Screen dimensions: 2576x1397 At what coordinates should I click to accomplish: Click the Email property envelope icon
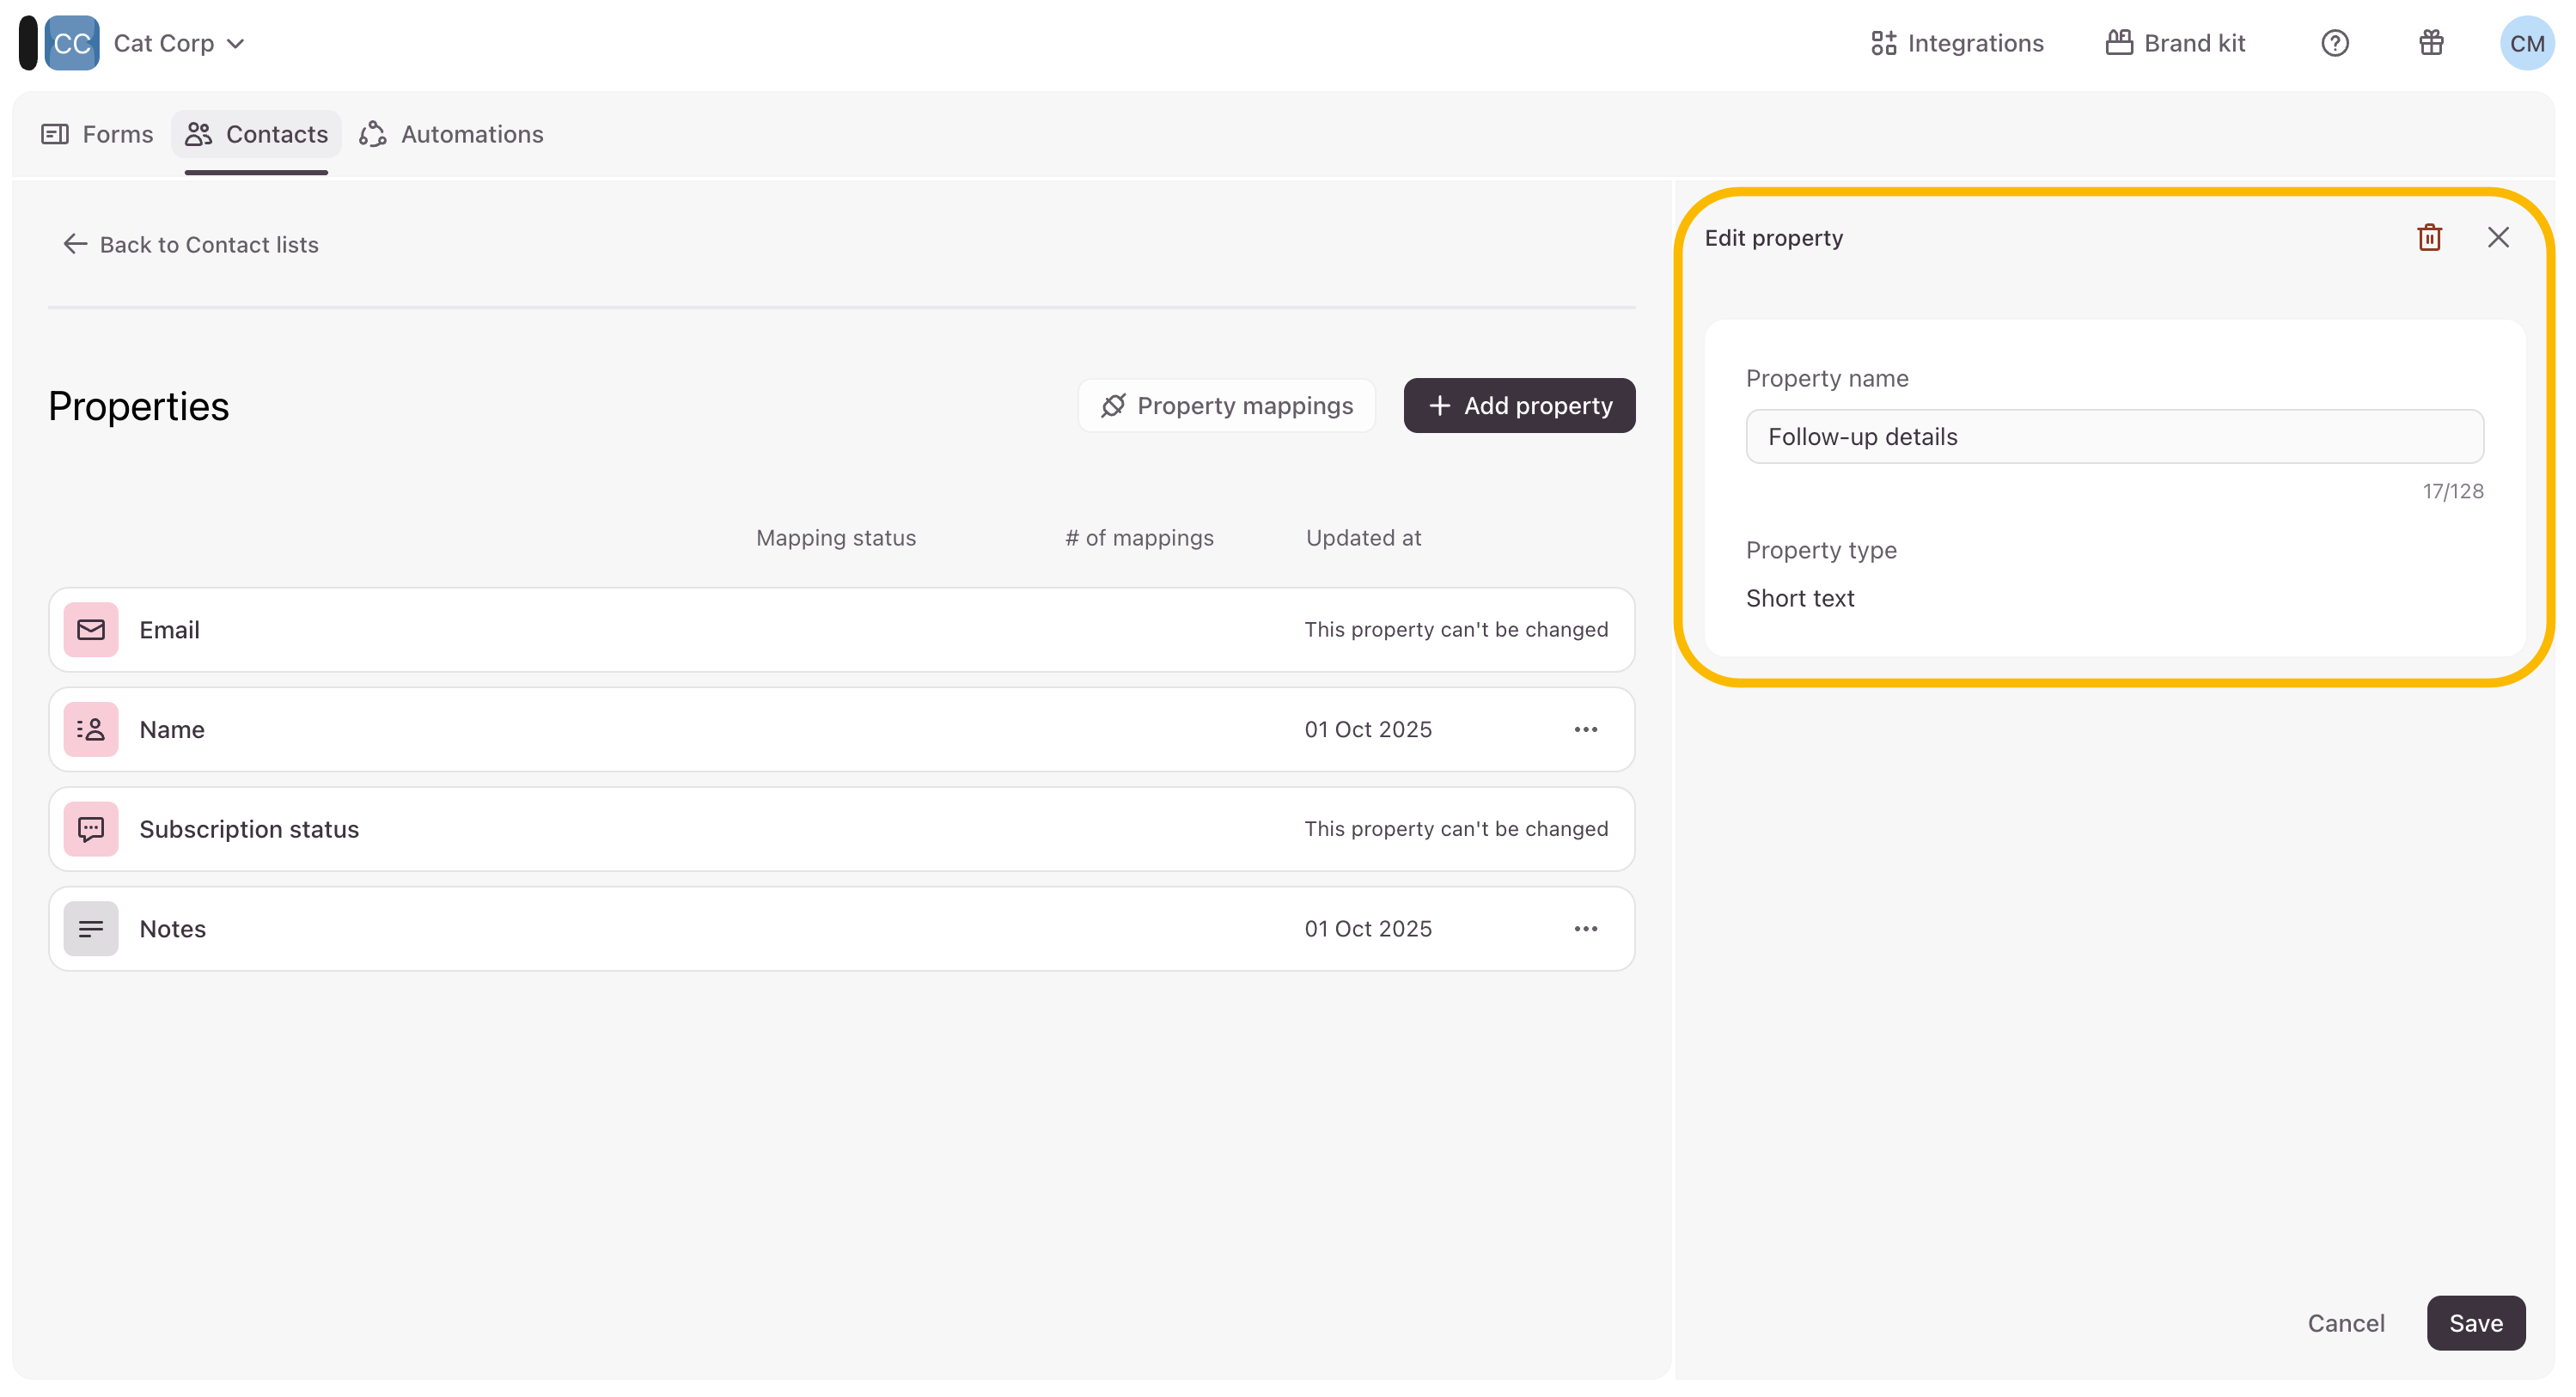pos(91,629)
